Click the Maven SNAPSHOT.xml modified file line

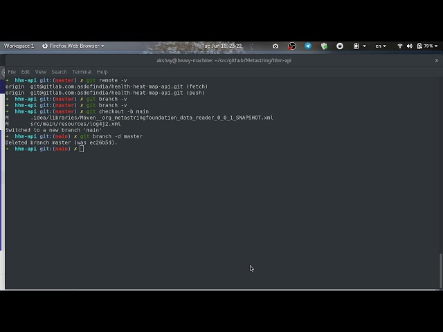[x=139, y=118]
